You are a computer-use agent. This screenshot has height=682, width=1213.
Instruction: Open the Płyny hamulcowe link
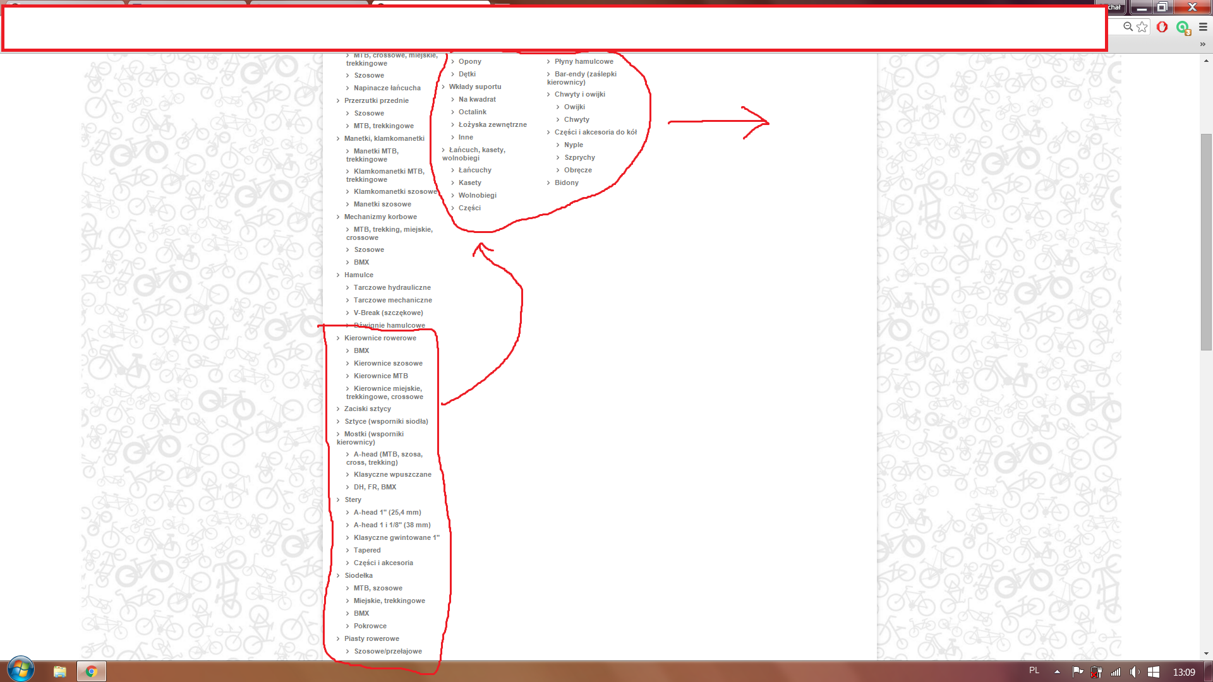(584, 62)
